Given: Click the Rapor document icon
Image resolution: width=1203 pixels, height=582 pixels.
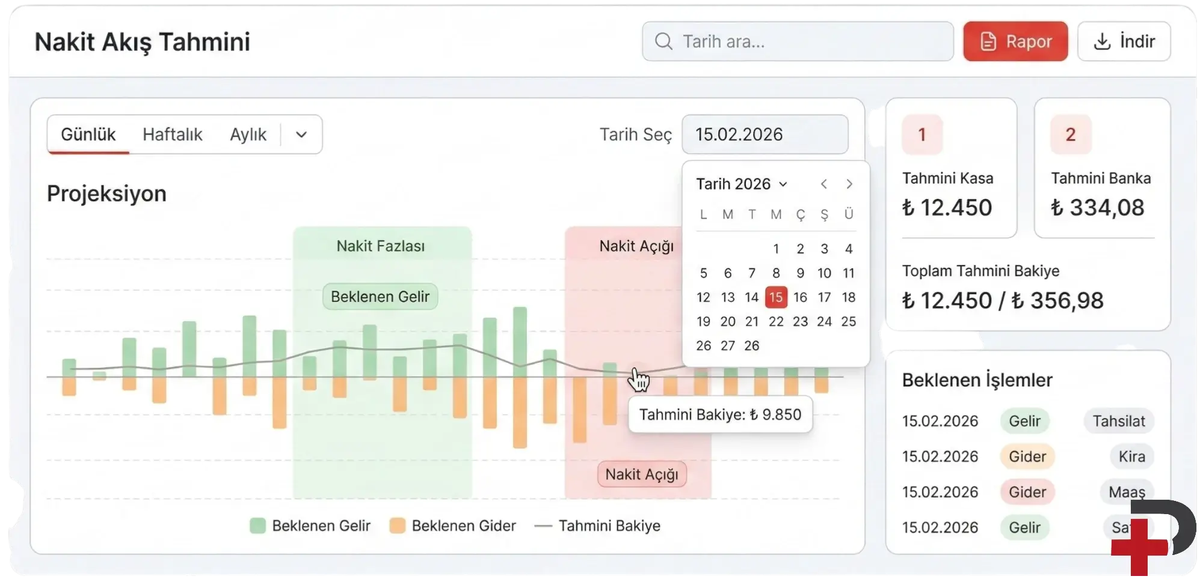Looking at the screenshot, I should tap(988, 41).
